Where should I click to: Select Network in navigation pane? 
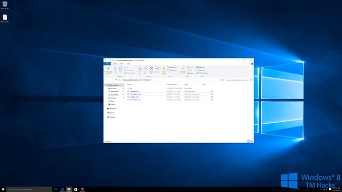[x=112, y=117]
